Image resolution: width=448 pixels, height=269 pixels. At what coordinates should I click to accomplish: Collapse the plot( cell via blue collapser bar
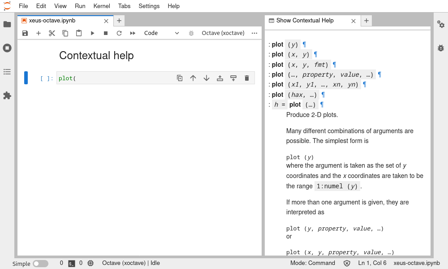[26, 78]
